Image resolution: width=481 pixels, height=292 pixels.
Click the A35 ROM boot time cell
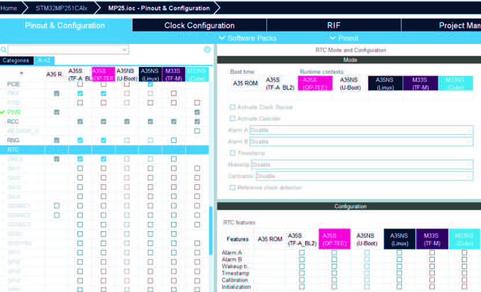tap(245, 83)
